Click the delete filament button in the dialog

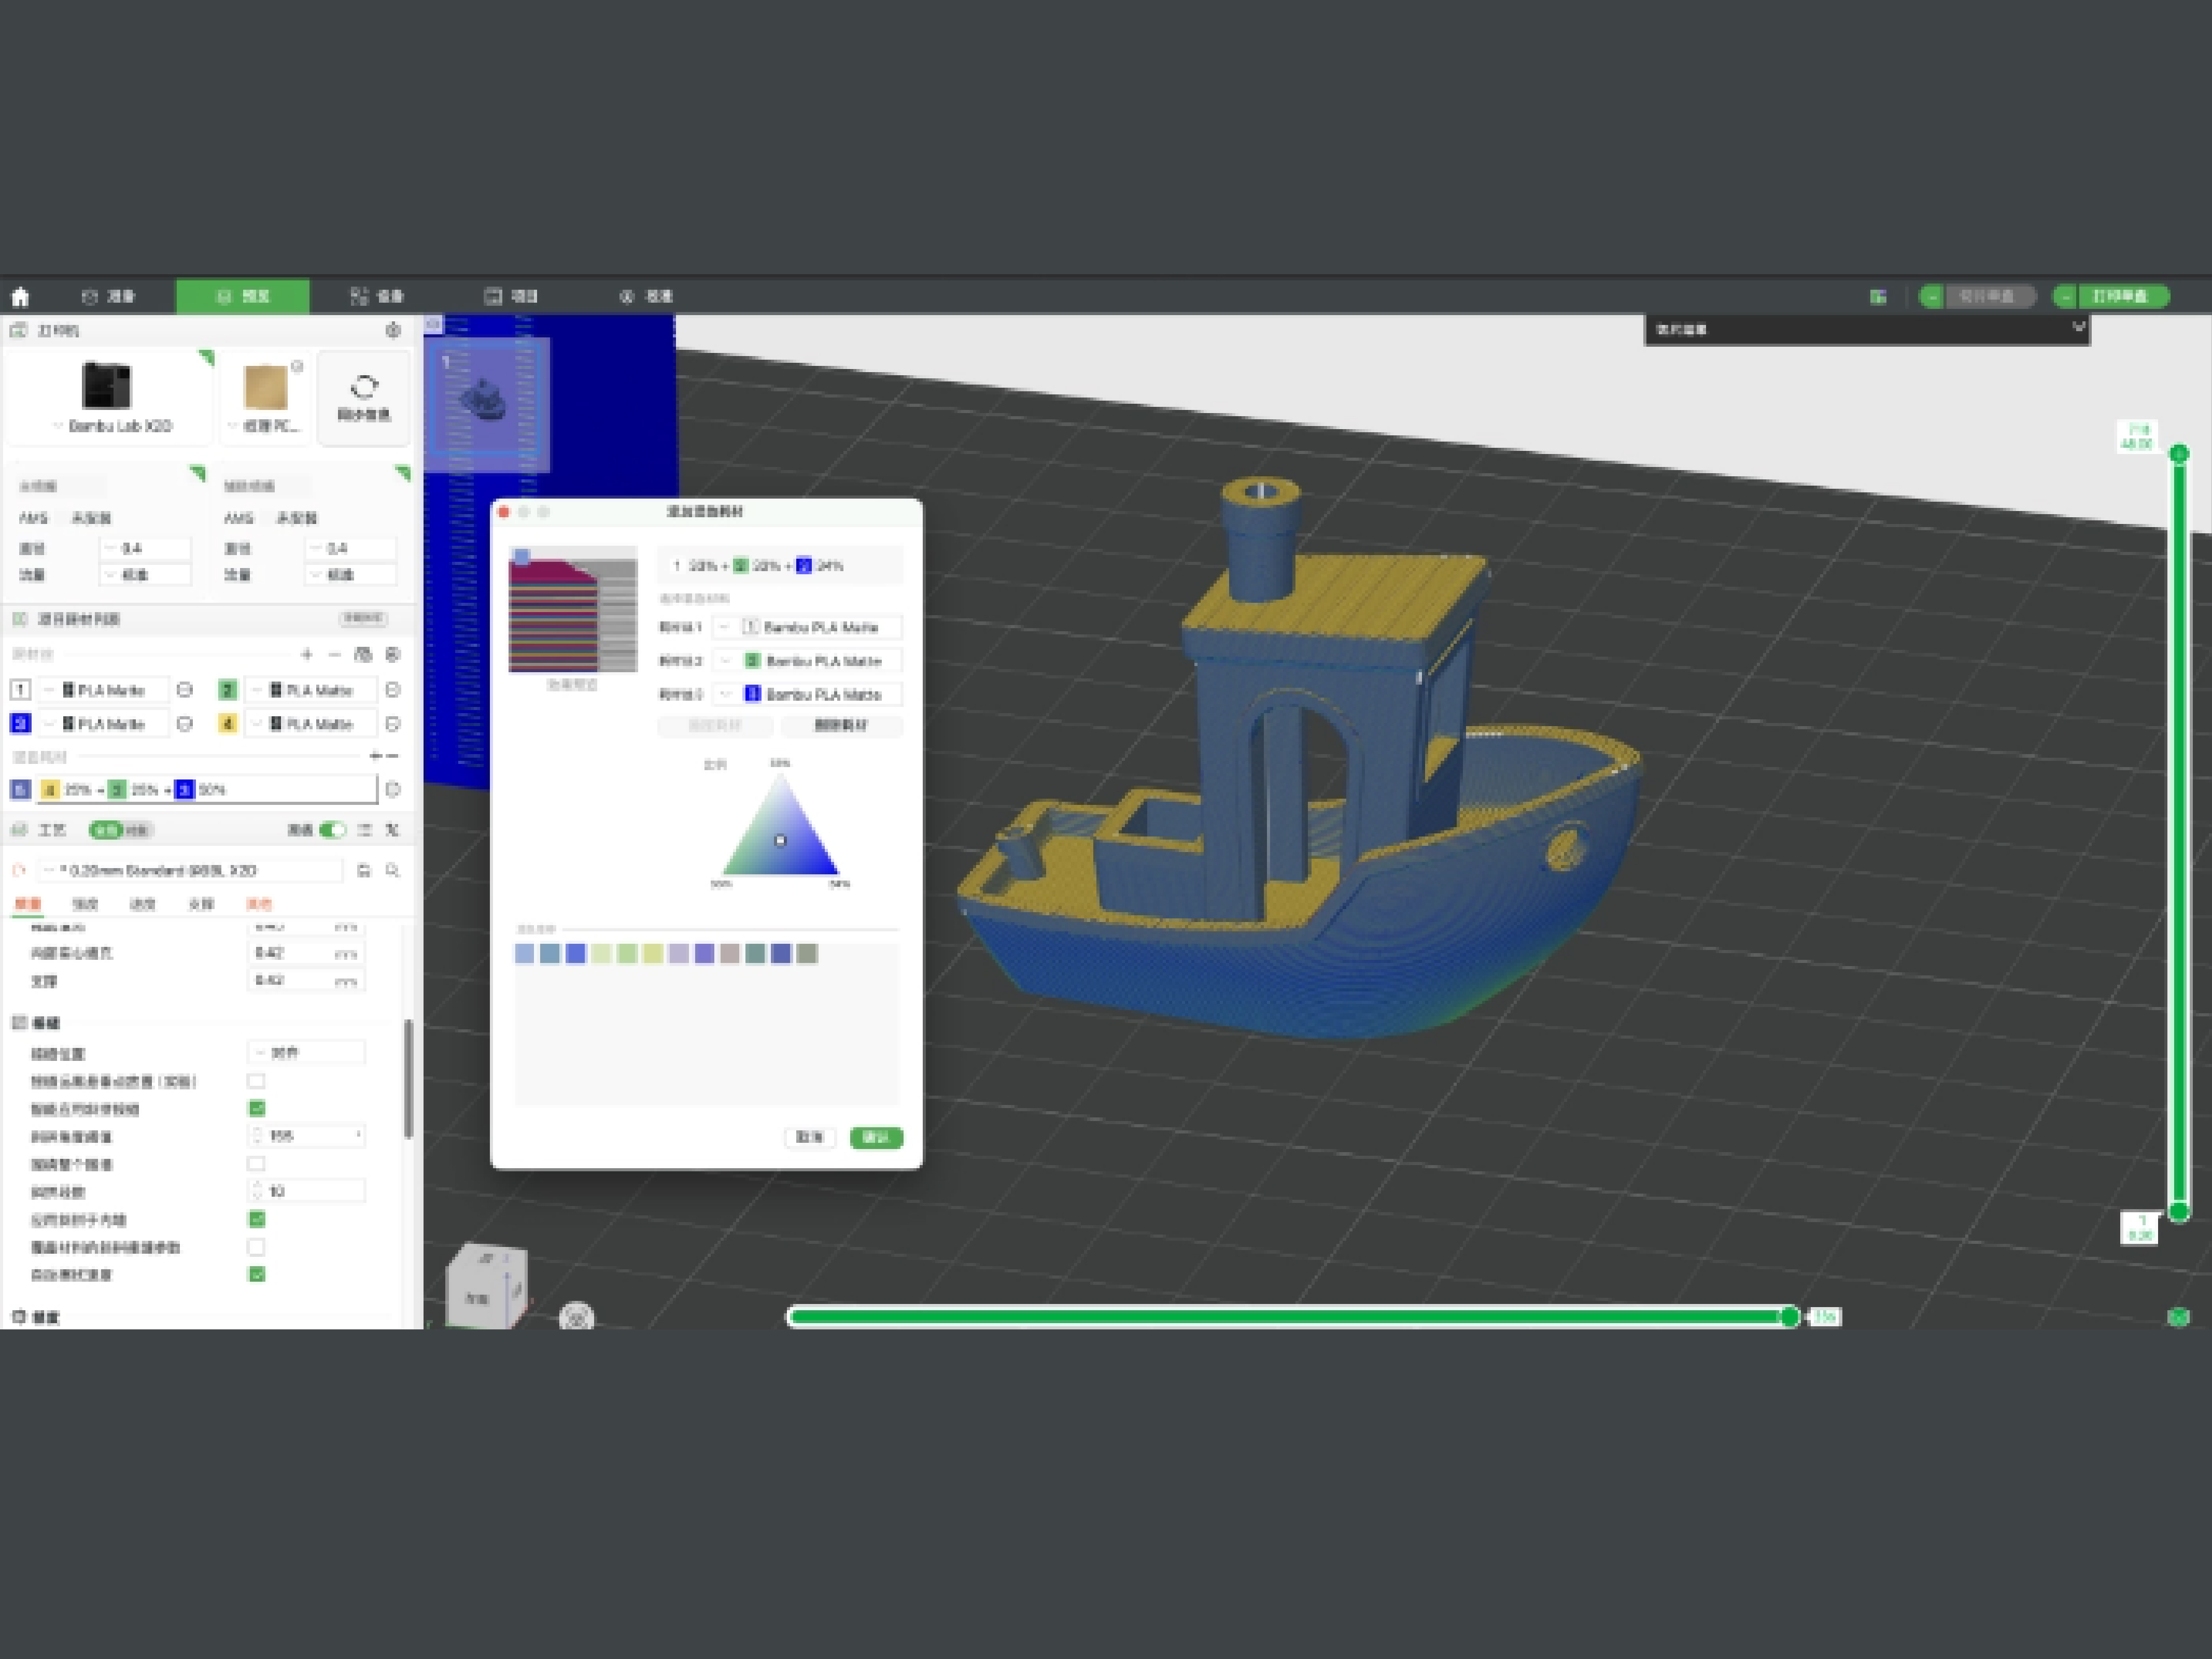tap(841, 725)
